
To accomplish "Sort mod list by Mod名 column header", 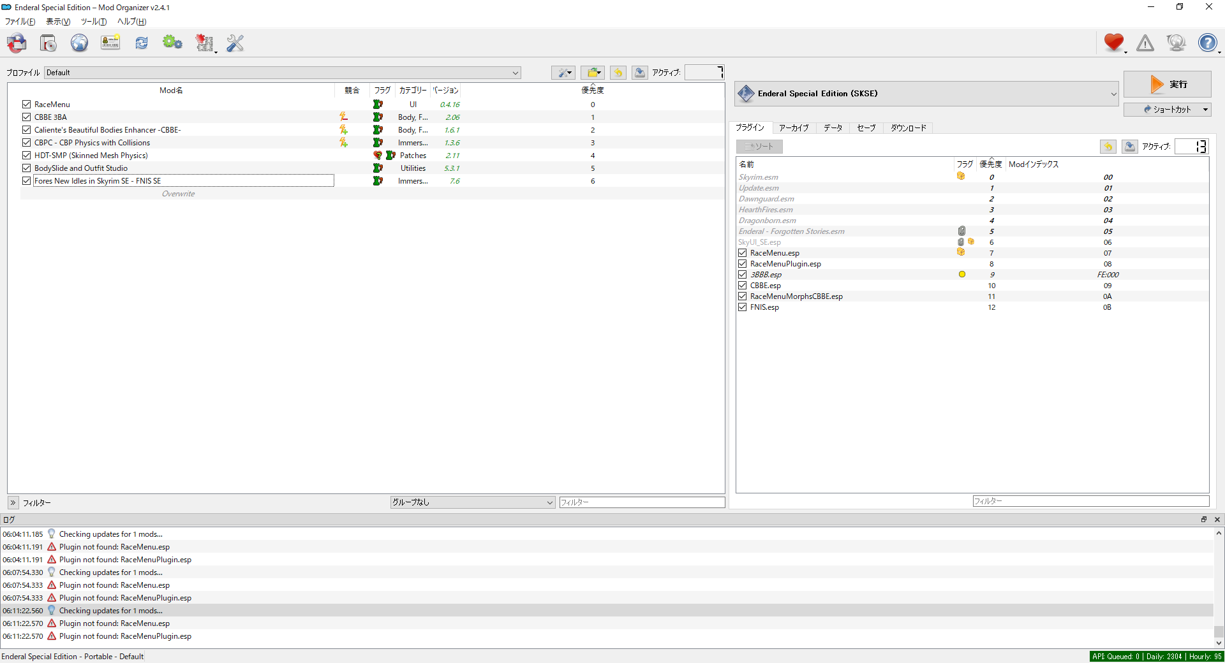I will 171,91.
